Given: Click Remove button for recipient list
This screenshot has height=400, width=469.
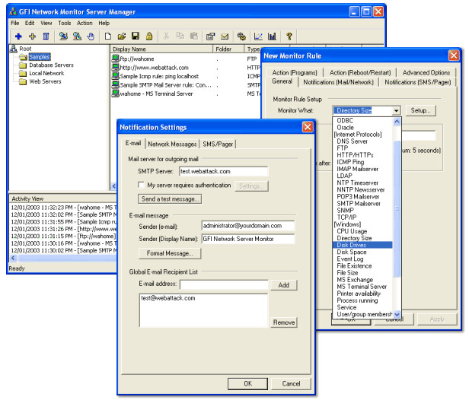Looking at the screenshot, I should (x=283, y=322).
